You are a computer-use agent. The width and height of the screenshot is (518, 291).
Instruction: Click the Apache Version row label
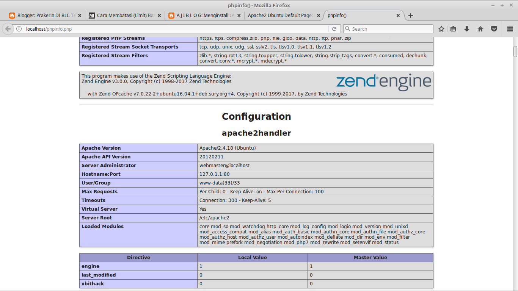101,148
